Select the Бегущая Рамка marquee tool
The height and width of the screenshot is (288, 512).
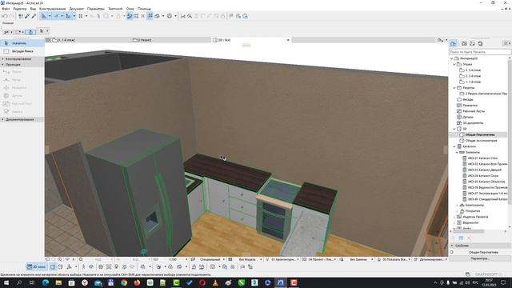click(x=22, y=51)
